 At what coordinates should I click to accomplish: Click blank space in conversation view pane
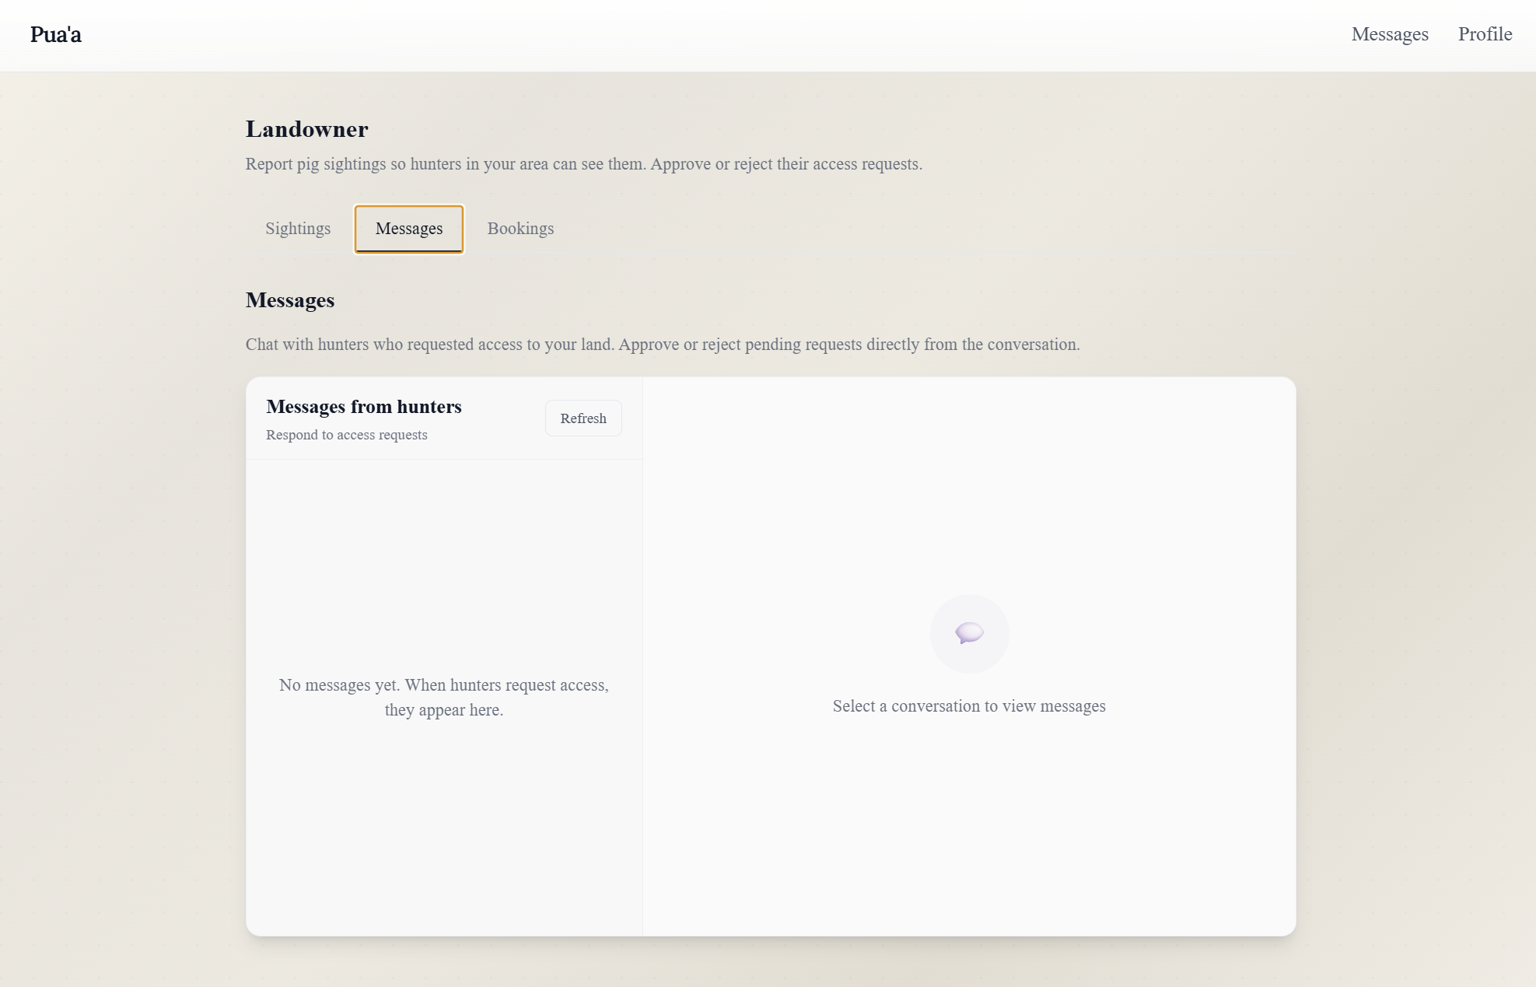click(968, 482)
